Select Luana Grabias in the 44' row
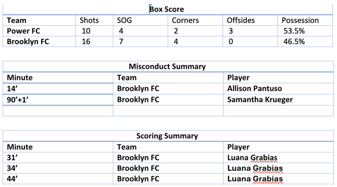 [x=255, y=179]
